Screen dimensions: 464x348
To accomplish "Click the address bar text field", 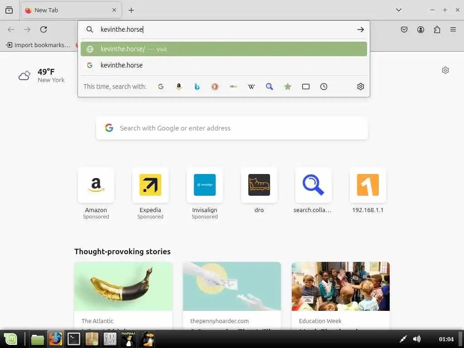I will tap(225, 29).
